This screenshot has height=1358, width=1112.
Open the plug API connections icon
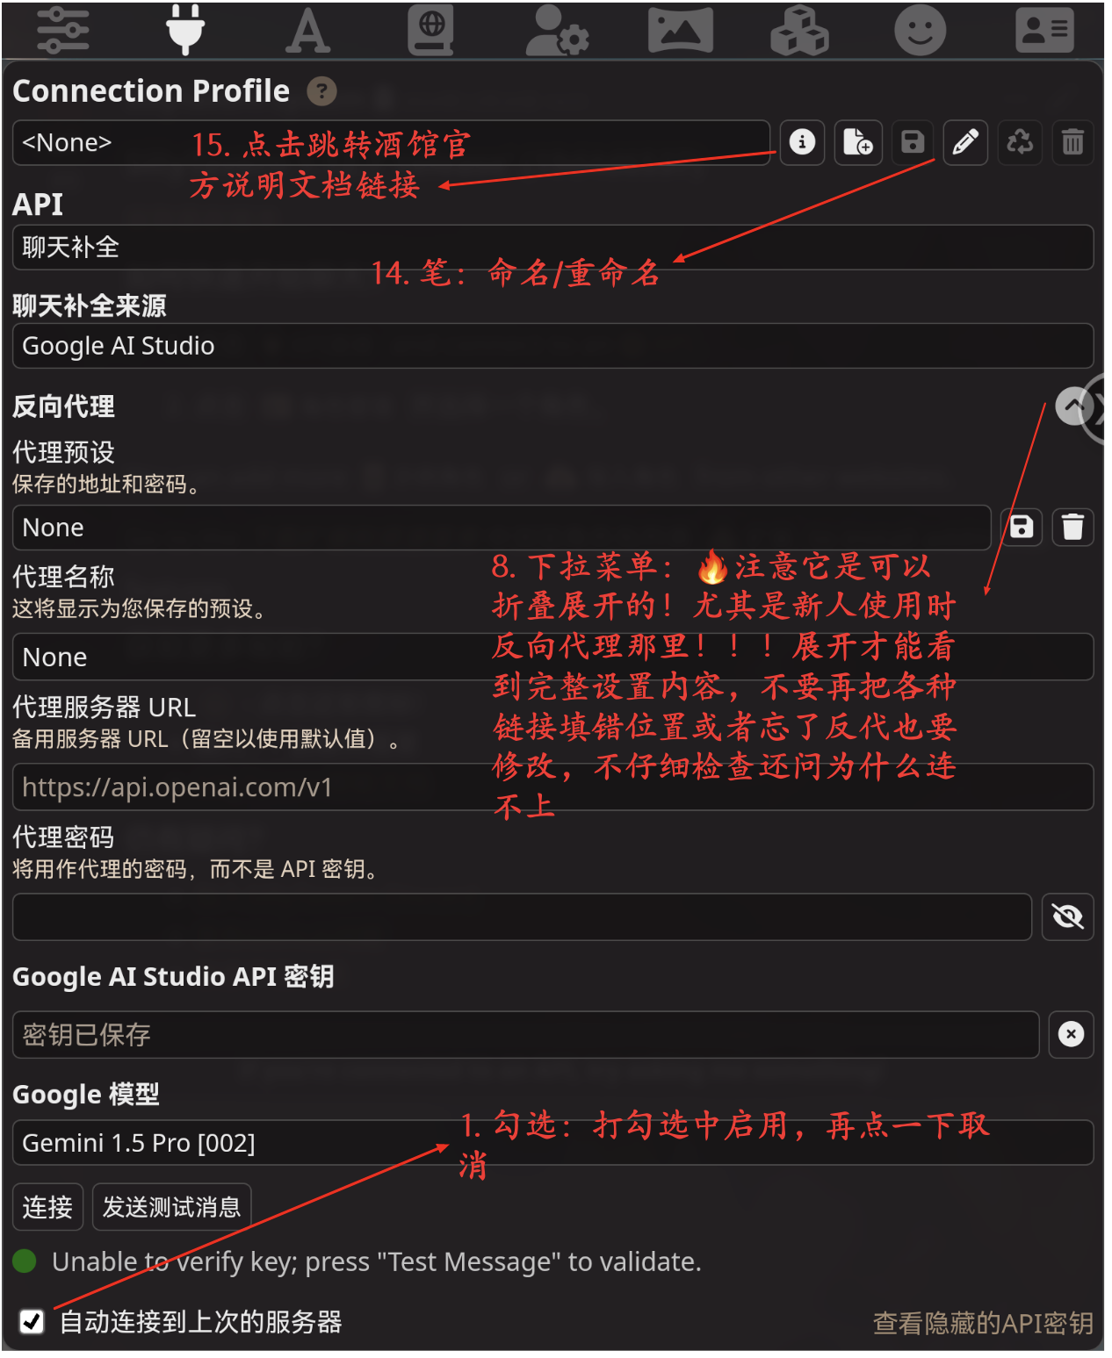pos(185,30)
